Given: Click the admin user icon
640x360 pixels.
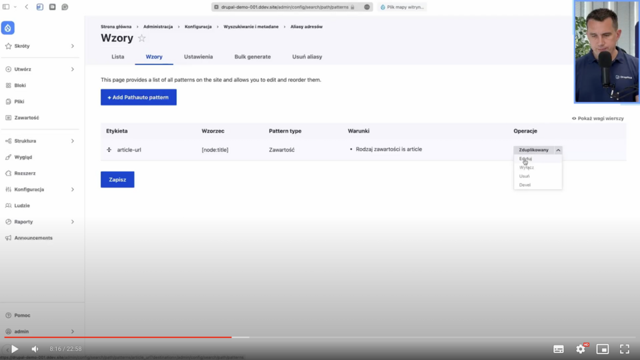Looking at the screenshot, I should click(8, 331).
